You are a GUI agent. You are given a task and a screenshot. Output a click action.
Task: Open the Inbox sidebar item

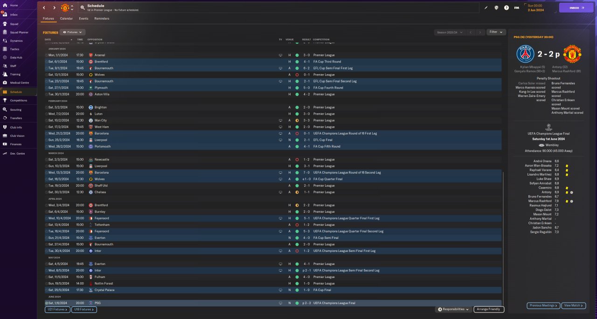(14, 14)
